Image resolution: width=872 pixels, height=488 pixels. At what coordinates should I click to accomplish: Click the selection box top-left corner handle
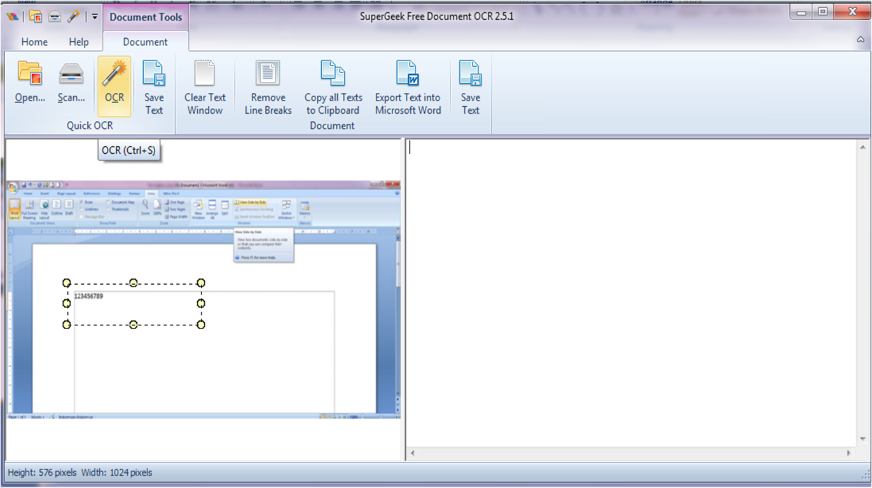[66, 283]
